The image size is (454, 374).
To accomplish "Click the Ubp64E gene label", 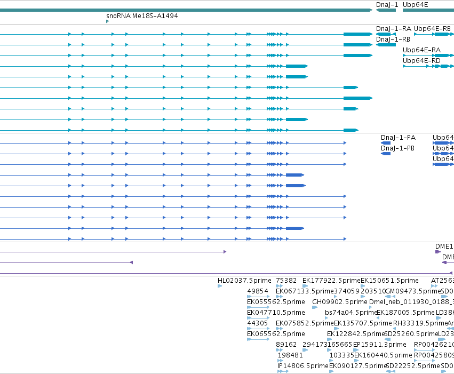I will click(x=415, y=5).
